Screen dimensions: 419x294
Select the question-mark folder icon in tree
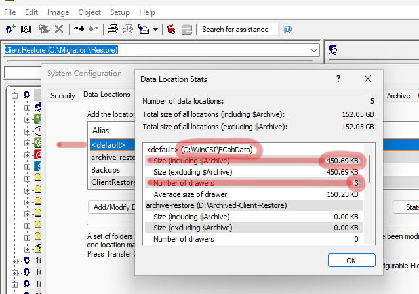point(38,249)
